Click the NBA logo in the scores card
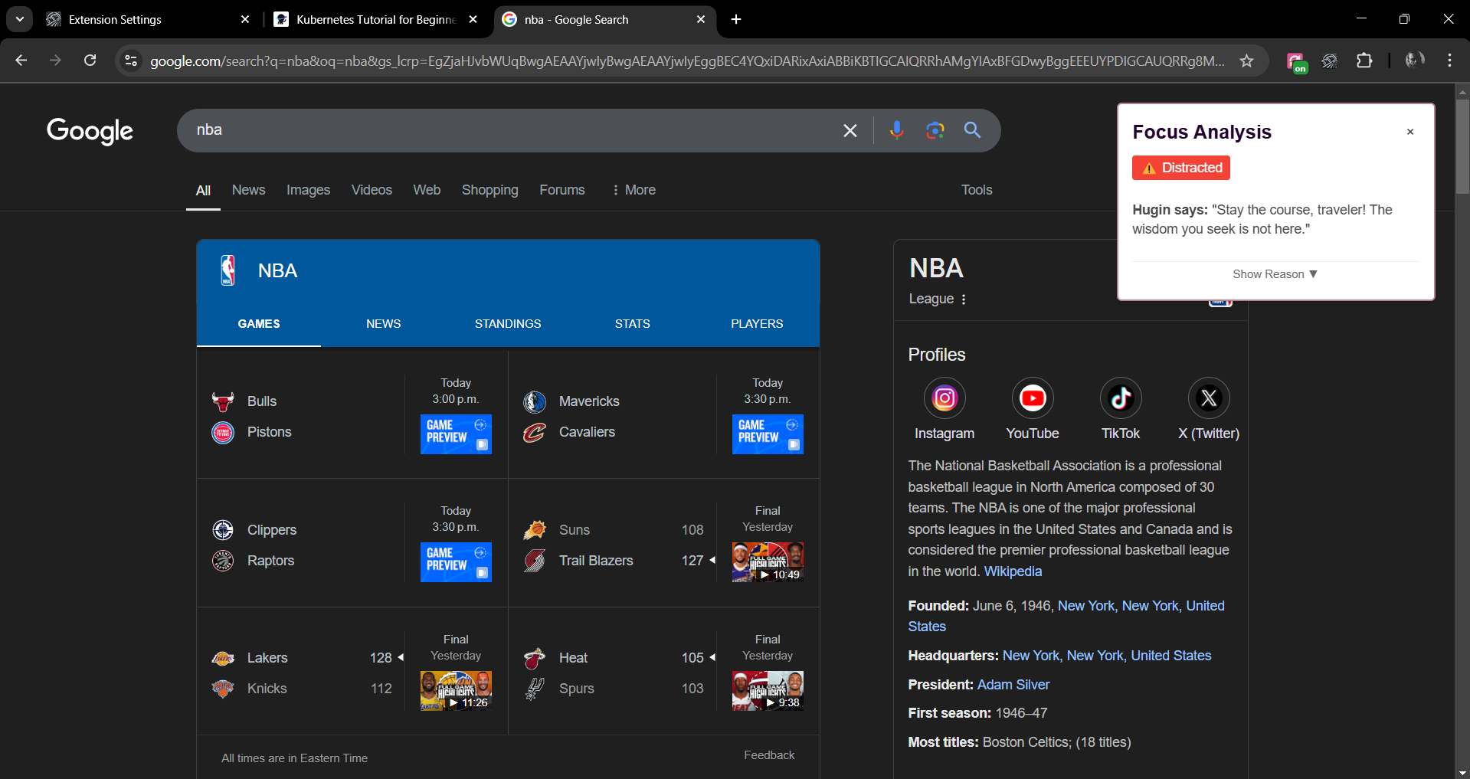 tap(228, 270)
